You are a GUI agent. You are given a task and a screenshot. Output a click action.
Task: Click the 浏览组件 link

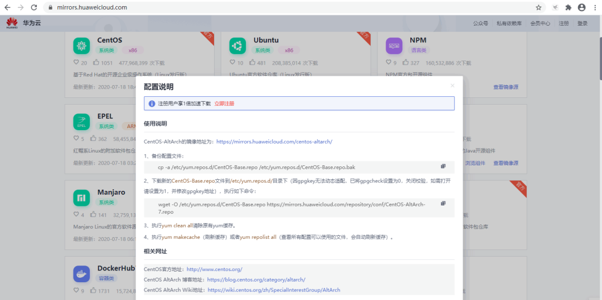tap(475, 163)
